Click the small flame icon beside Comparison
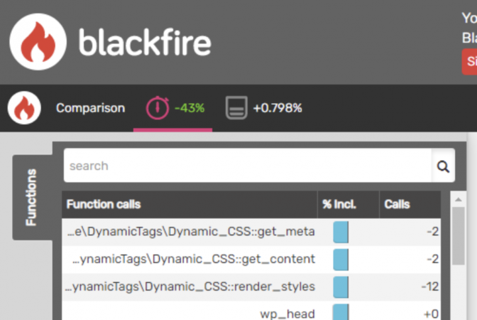This screenshot has width=477, height=320. pos(25,108)
